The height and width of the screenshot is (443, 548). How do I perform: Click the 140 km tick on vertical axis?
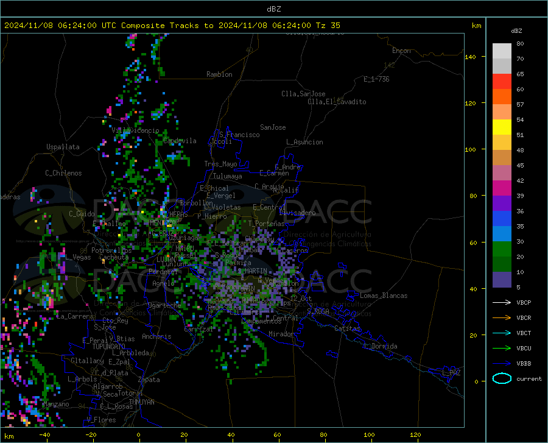click(470, 57)
